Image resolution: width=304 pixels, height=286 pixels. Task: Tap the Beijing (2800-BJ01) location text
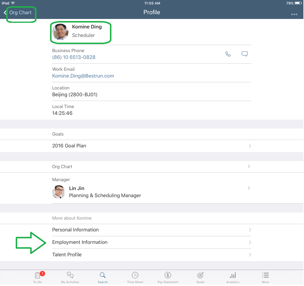pos(75,94)
